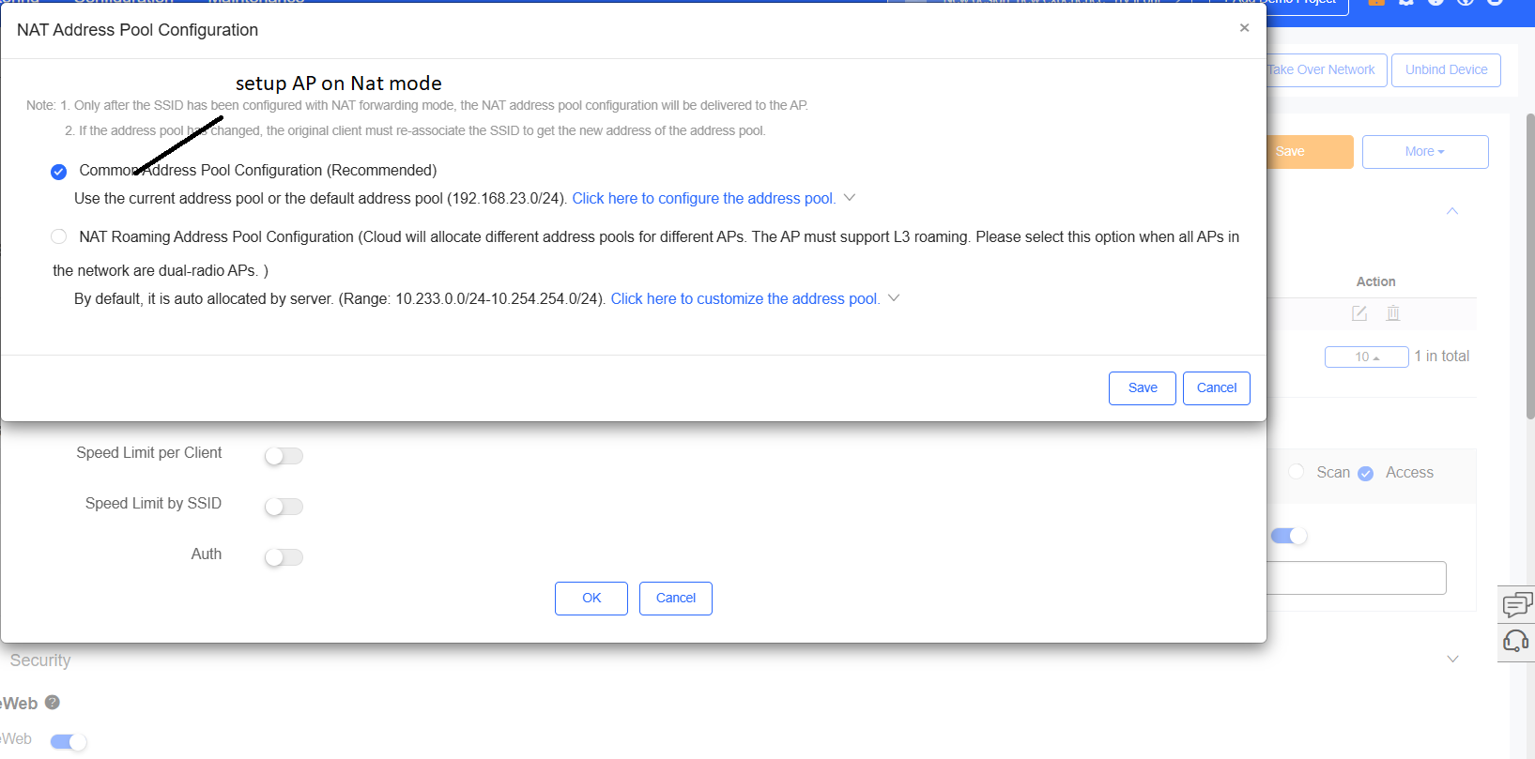Screen dimensions: 1535x759
Task: Open the More dropdown button
Action: [x=1425, y=152]
